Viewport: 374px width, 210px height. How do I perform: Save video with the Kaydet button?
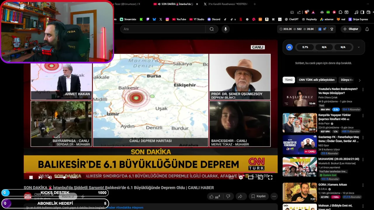pyautogui.click(x=258, y=196)
